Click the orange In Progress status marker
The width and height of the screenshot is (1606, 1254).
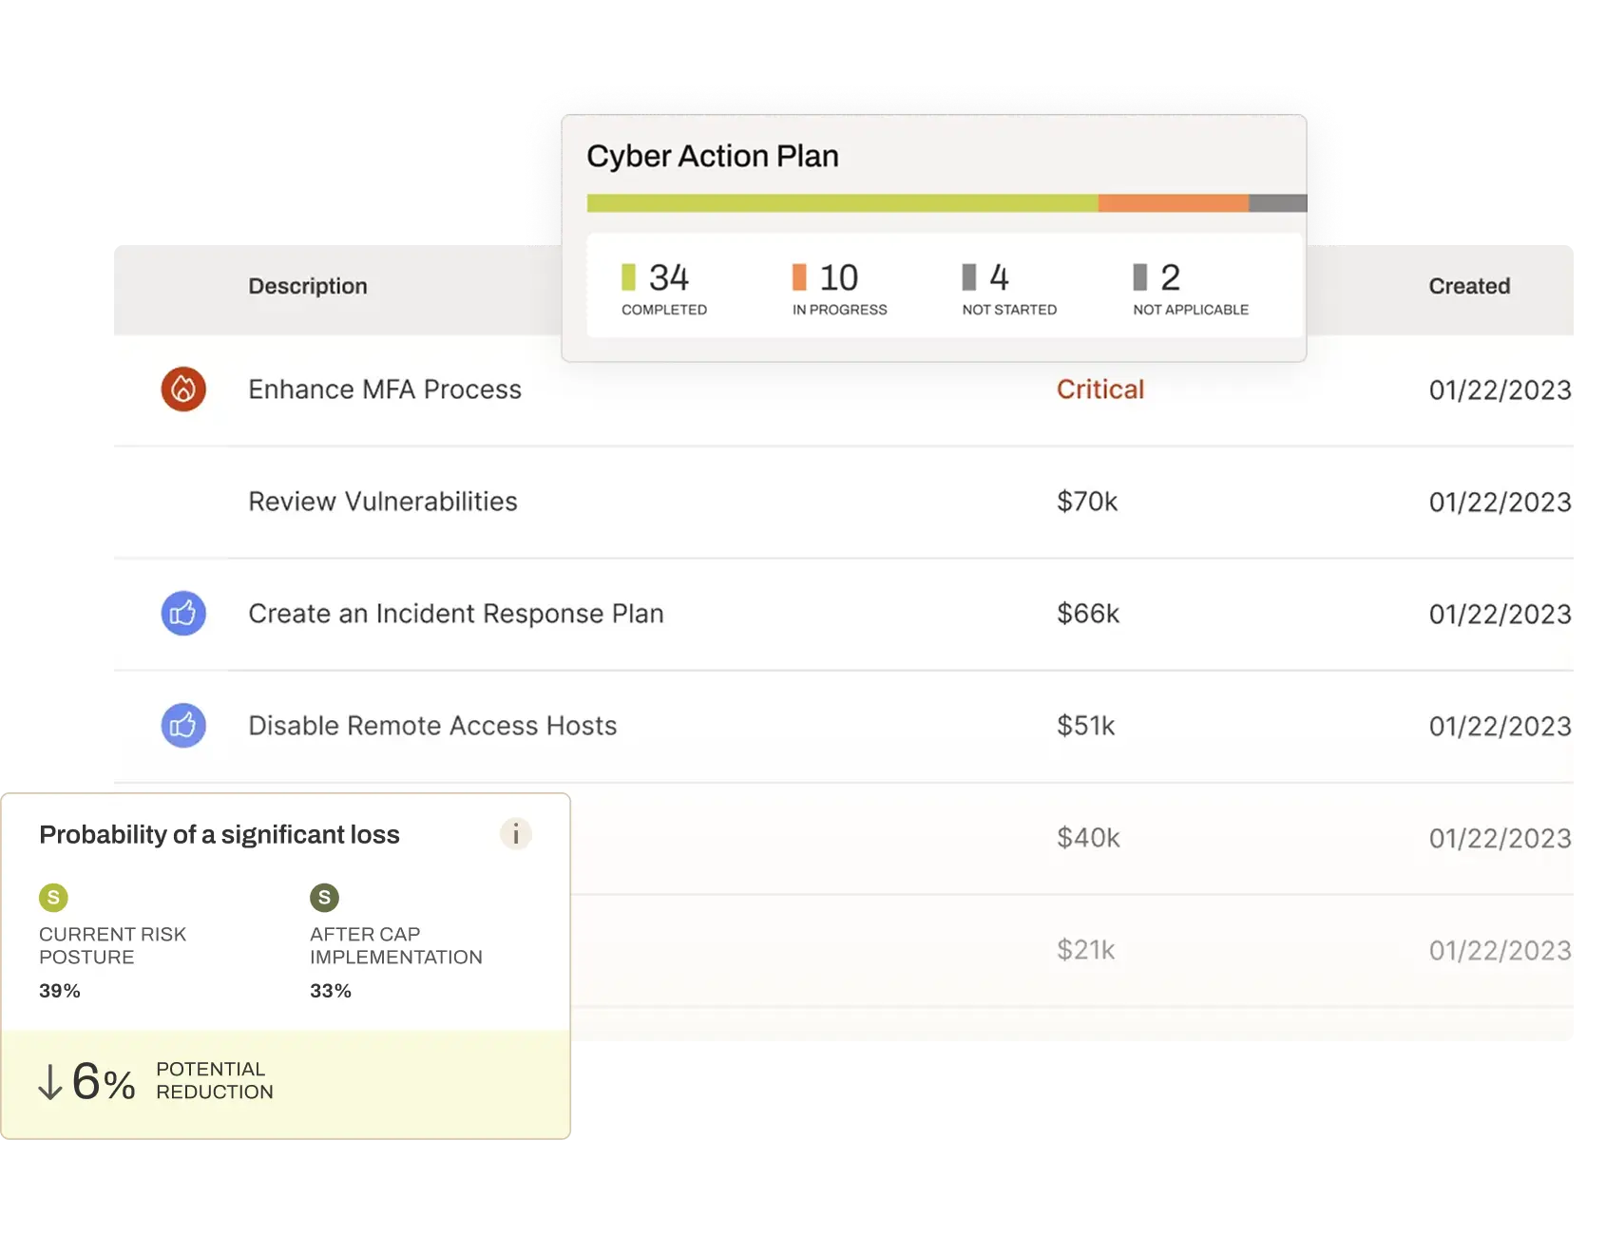(x=799, y=277)
